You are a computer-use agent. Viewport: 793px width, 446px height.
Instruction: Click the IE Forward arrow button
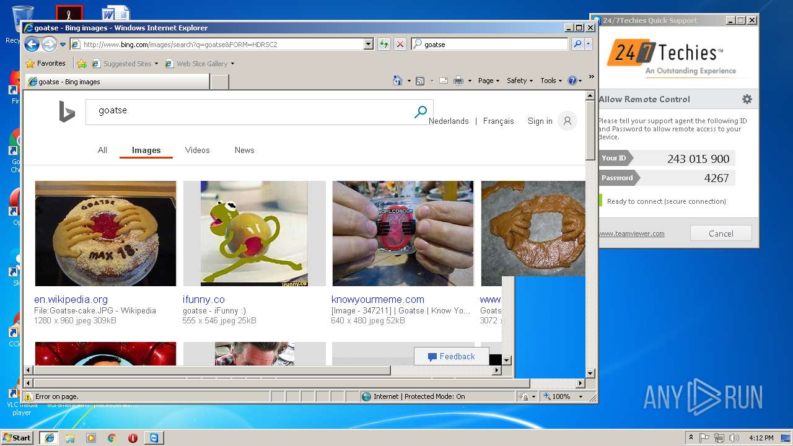(49, 44)
